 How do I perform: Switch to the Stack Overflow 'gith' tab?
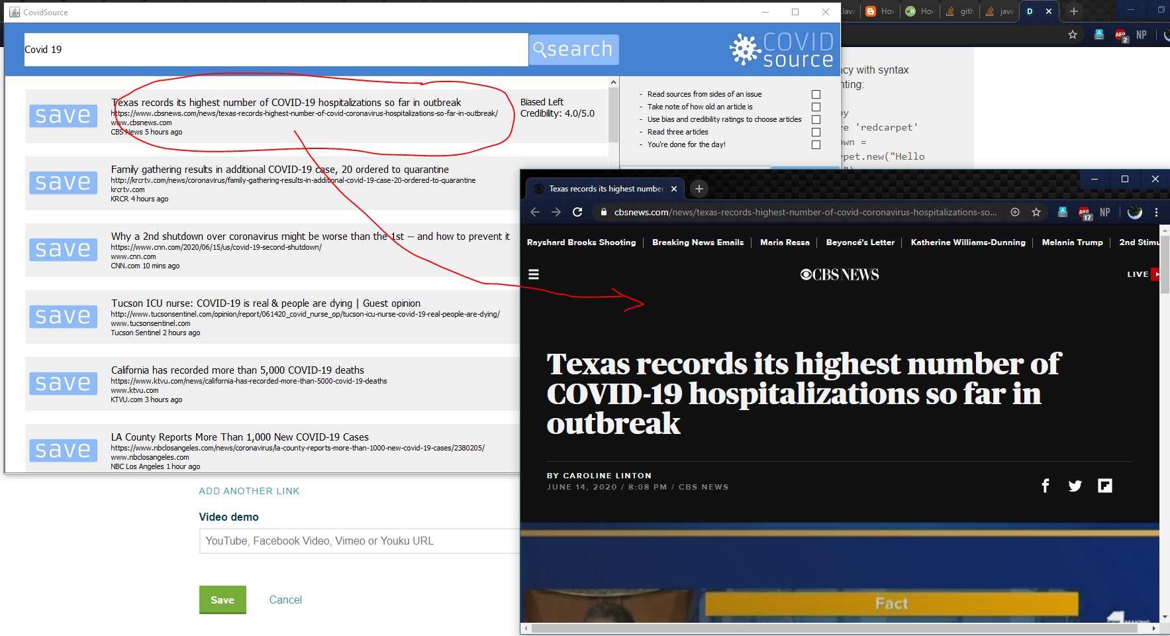[x=959, y=11]
